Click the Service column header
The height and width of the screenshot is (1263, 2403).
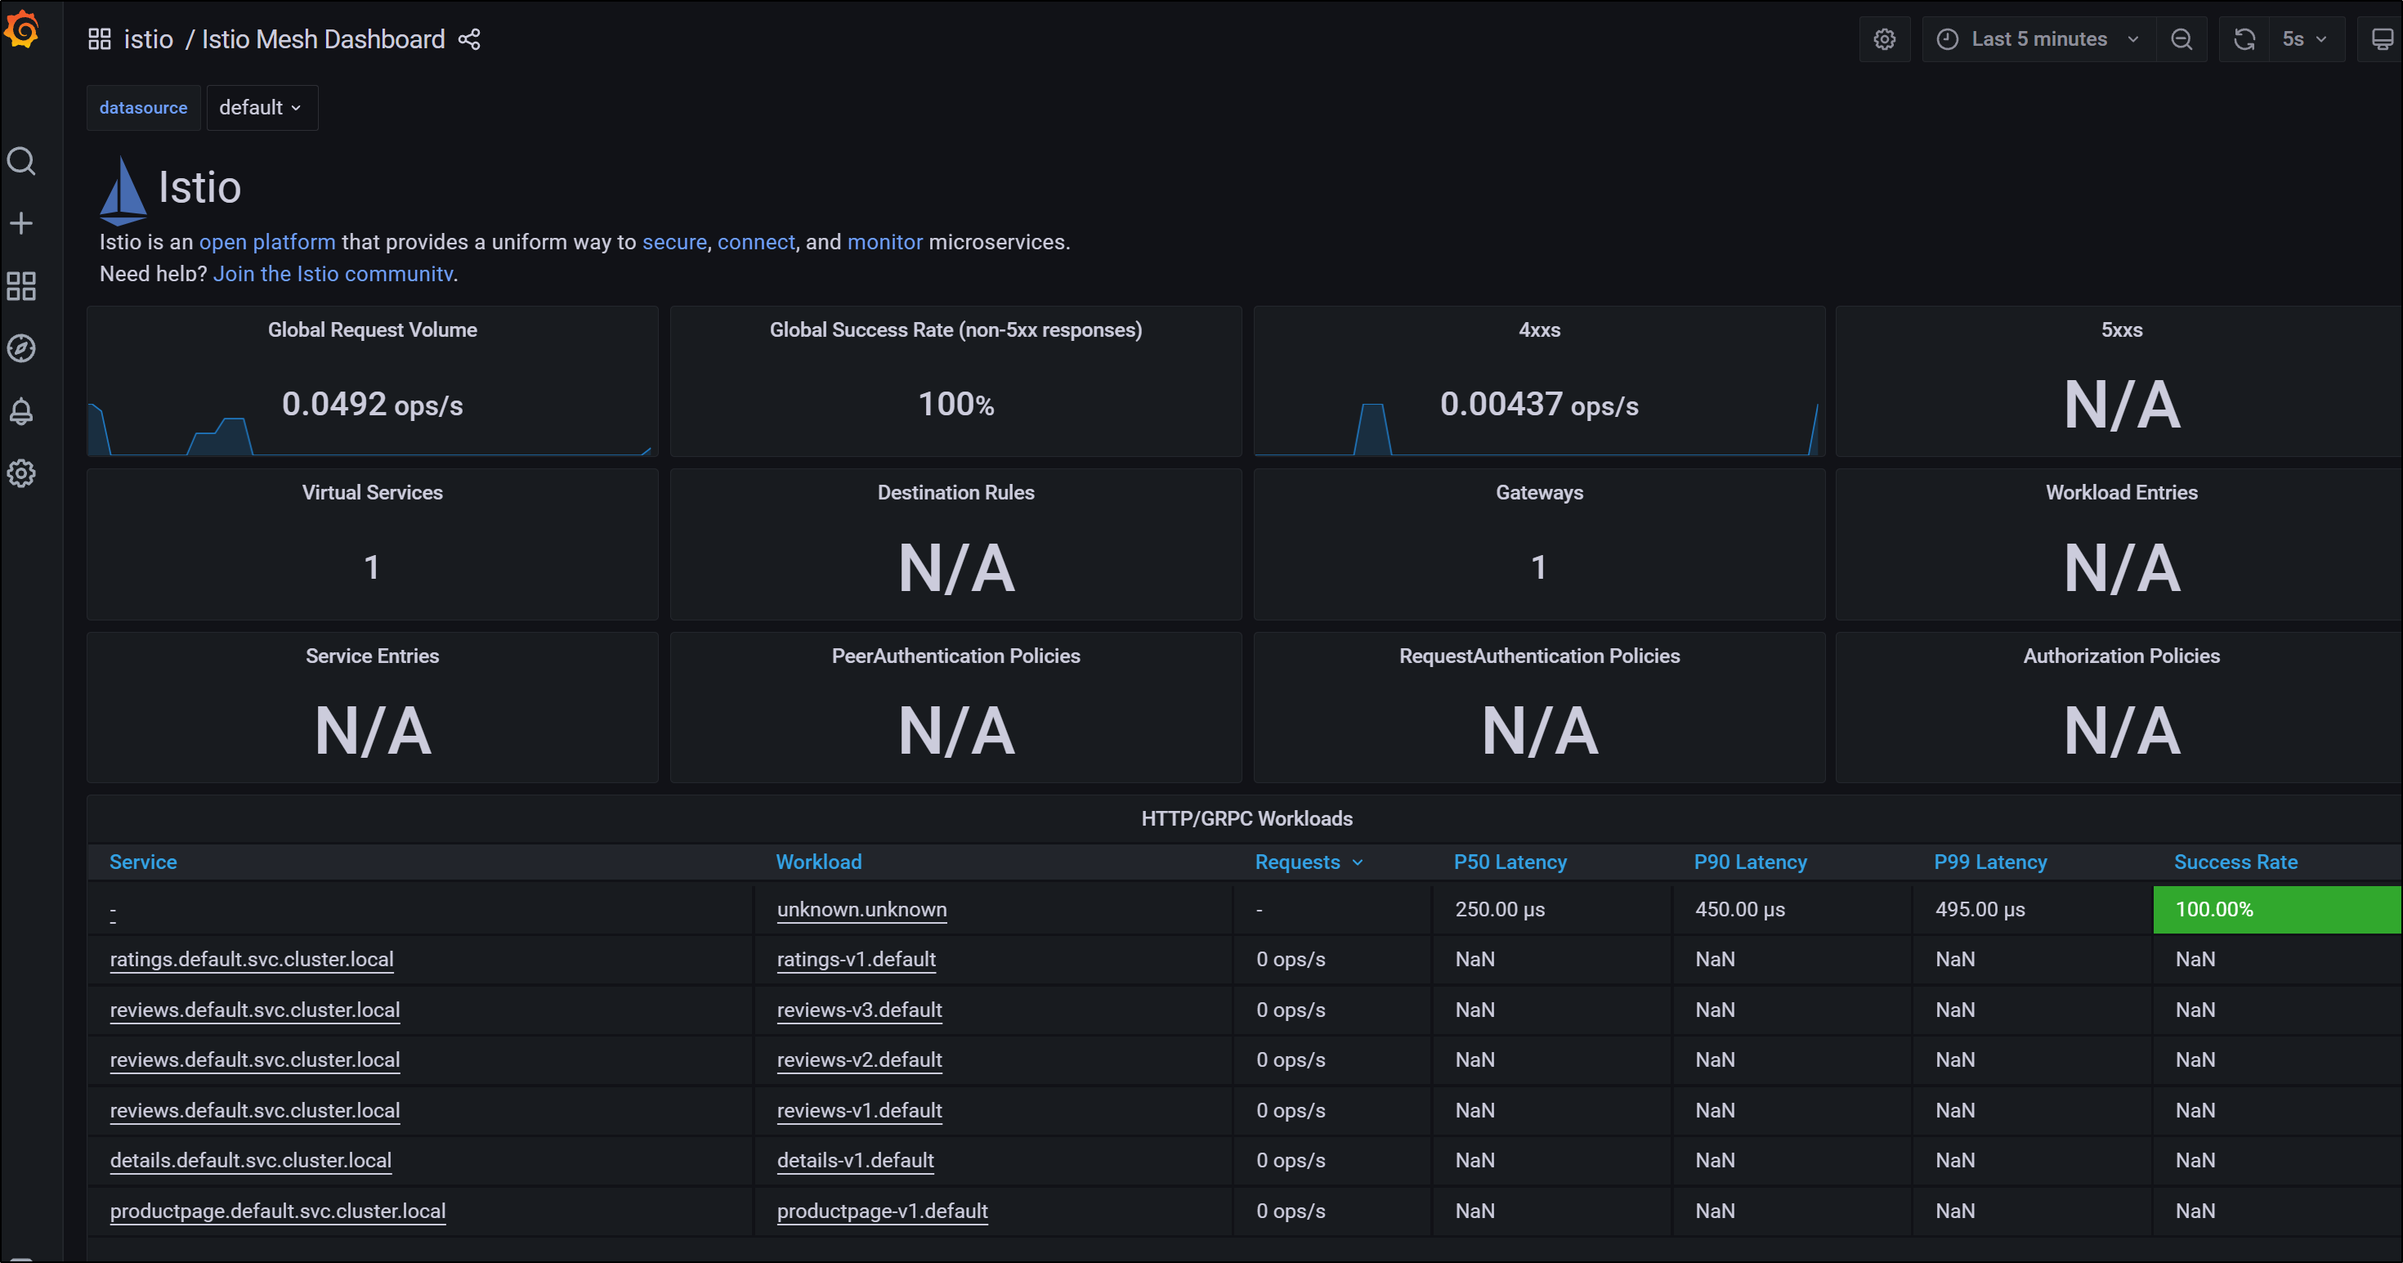tap(143, 862)
